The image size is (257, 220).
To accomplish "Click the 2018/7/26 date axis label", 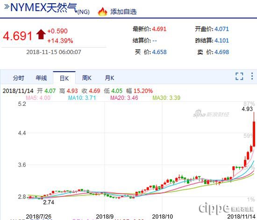I will (39, 217).
